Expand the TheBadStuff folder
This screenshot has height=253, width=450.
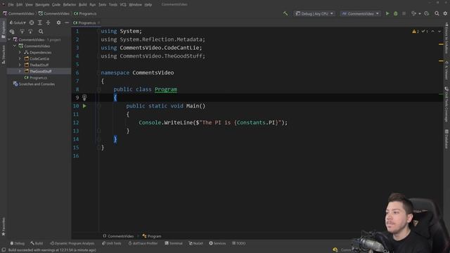(20, 65)
